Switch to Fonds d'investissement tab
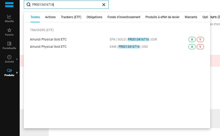220x136 pixels. pos(124,17)
